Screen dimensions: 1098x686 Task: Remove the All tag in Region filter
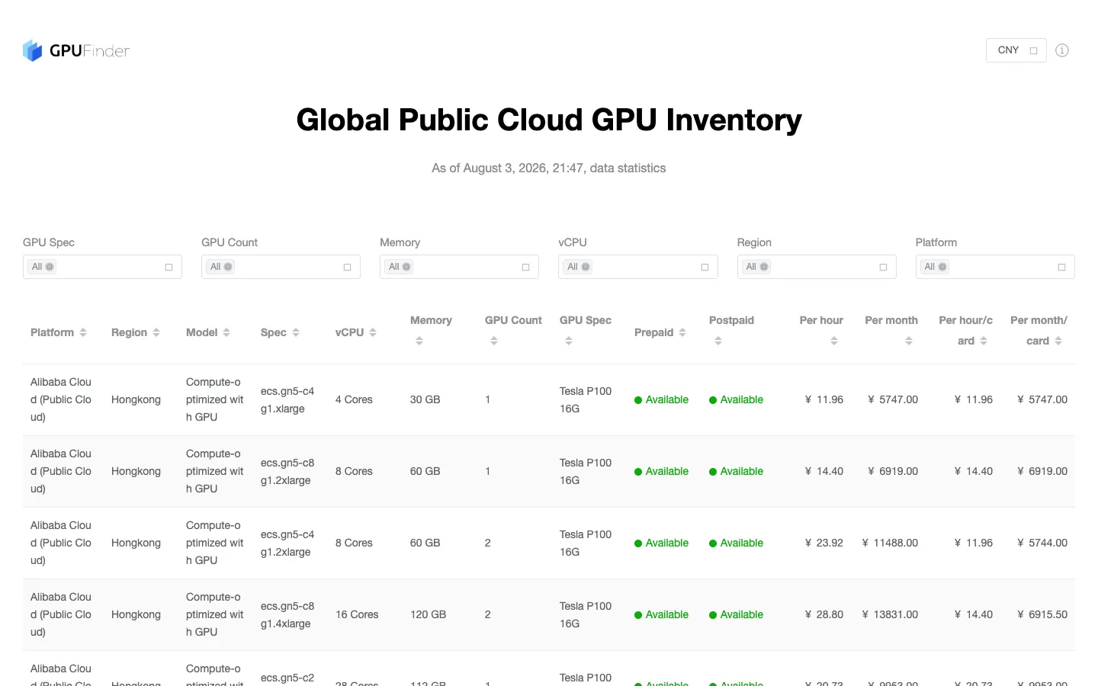(764, 267)
